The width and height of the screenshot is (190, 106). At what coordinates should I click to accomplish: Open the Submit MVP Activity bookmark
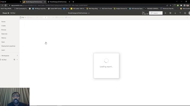[x=55, y=9]
